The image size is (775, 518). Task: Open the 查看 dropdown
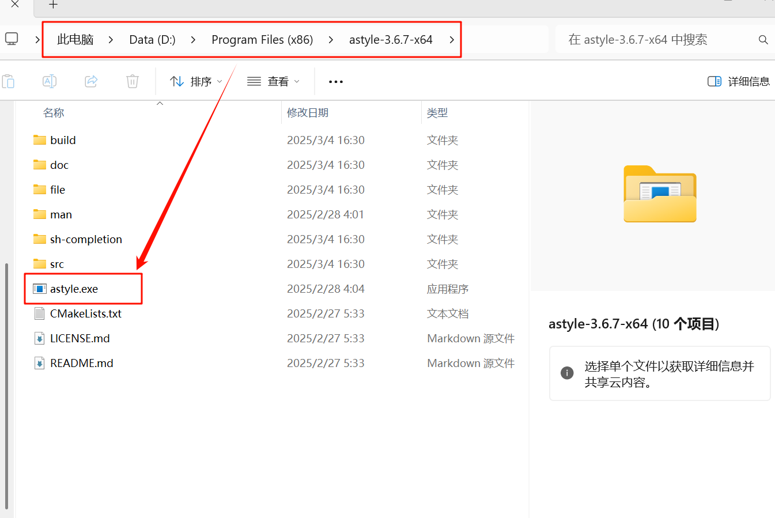tap(273, 81)
